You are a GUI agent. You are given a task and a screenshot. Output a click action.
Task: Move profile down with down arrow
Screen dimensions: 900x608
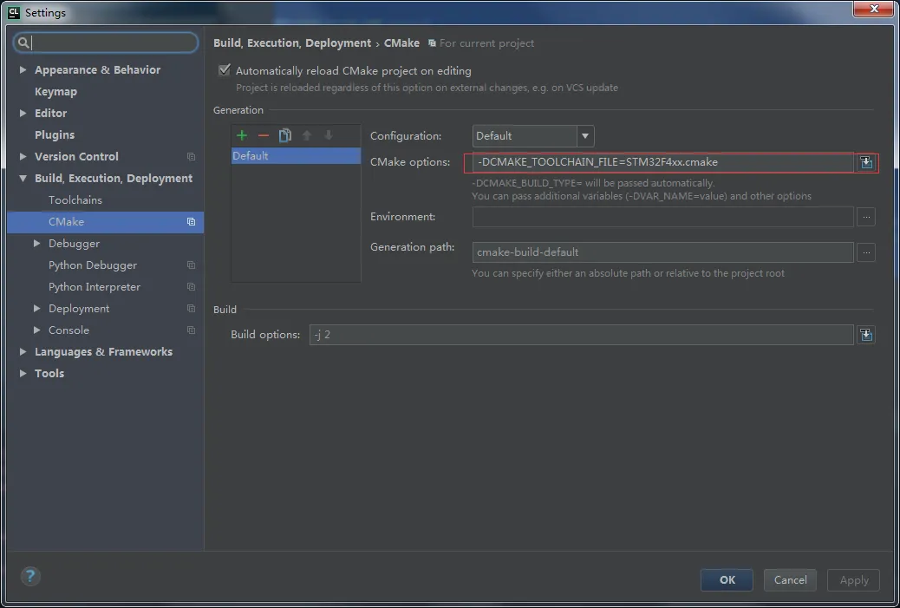[x=329, y=135]
